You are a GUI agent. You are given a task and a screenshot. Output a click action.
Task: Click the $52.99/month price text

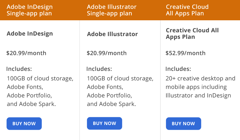pos(185,53)
